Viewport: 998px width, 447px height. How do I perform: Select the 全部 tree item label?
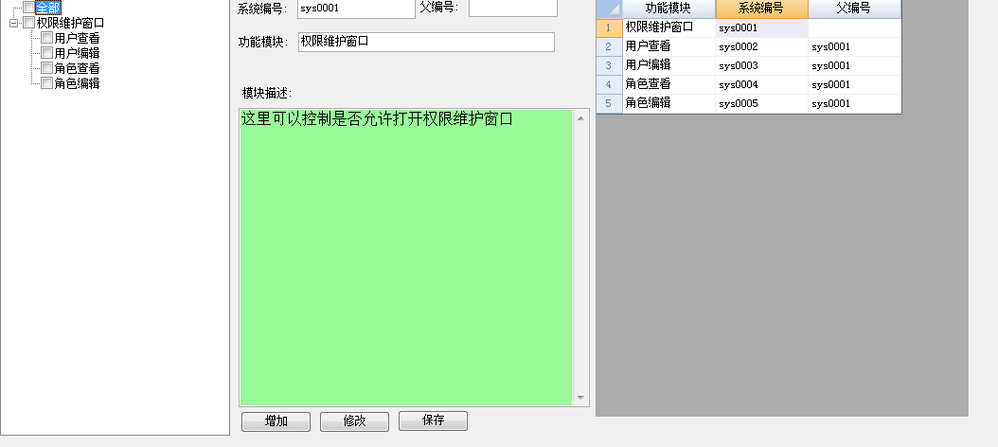[x=48, y=8]
